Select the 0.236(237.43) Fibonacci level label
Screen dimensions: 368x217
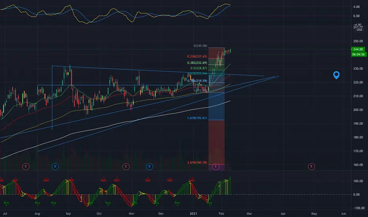click(x=197, y=56)
